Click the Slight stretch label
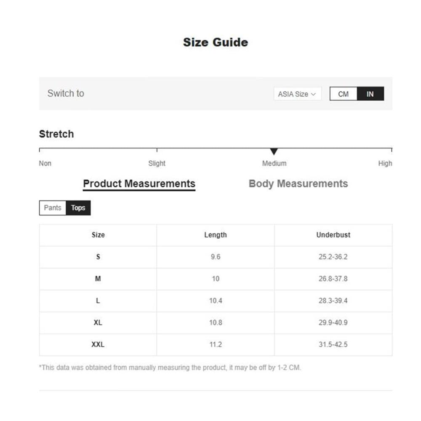This screenshot has height=421, width=421. (x=157, y=163)
